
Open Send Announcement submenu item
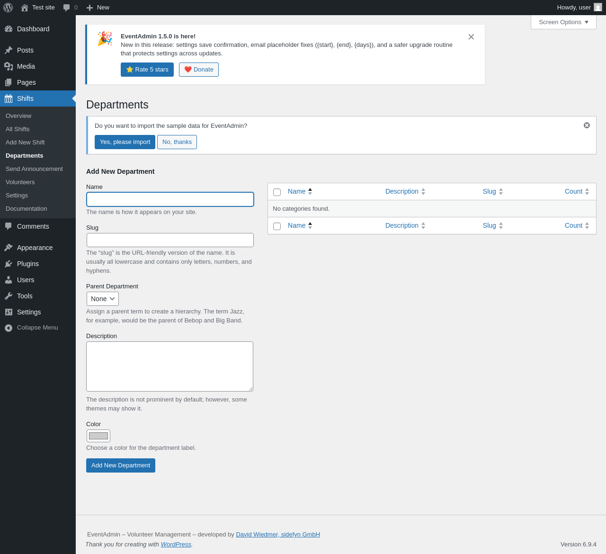34,169
